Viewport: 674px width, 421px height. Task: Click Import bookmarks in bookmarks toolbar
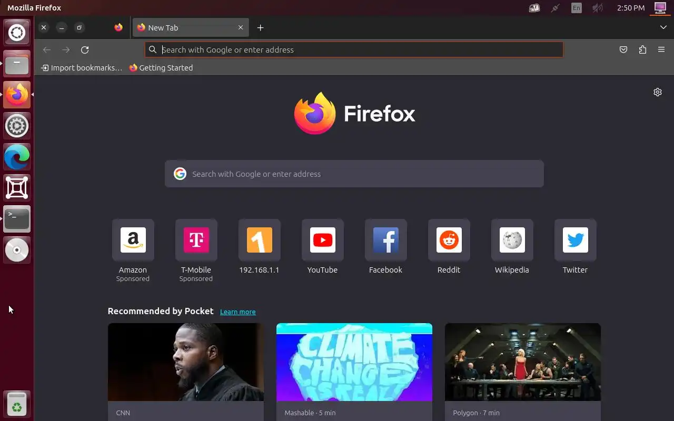tap(82, 67)
